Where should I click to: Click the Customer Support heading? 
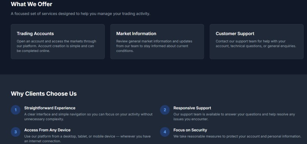pyautogui.click(x=235, y=34)
